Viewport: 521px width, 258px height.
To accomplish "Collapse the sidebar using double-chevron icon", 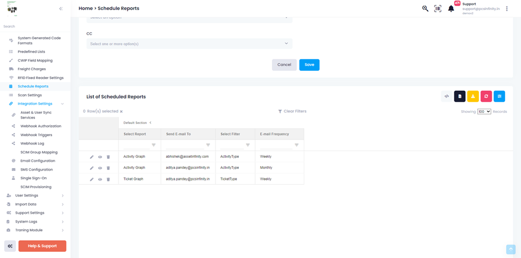I will pos(61,9).
